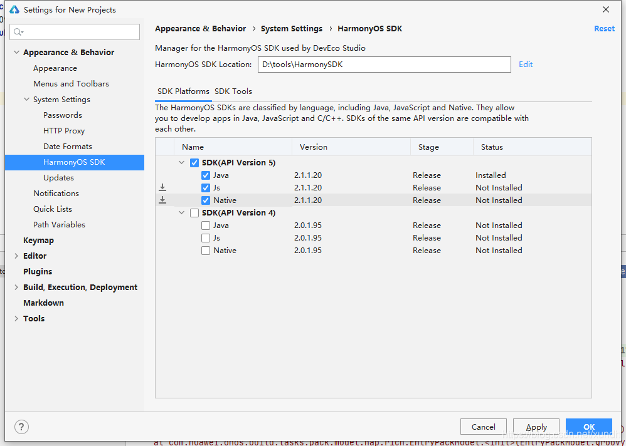Open the Quick Lists settings page

pos(52,209)
